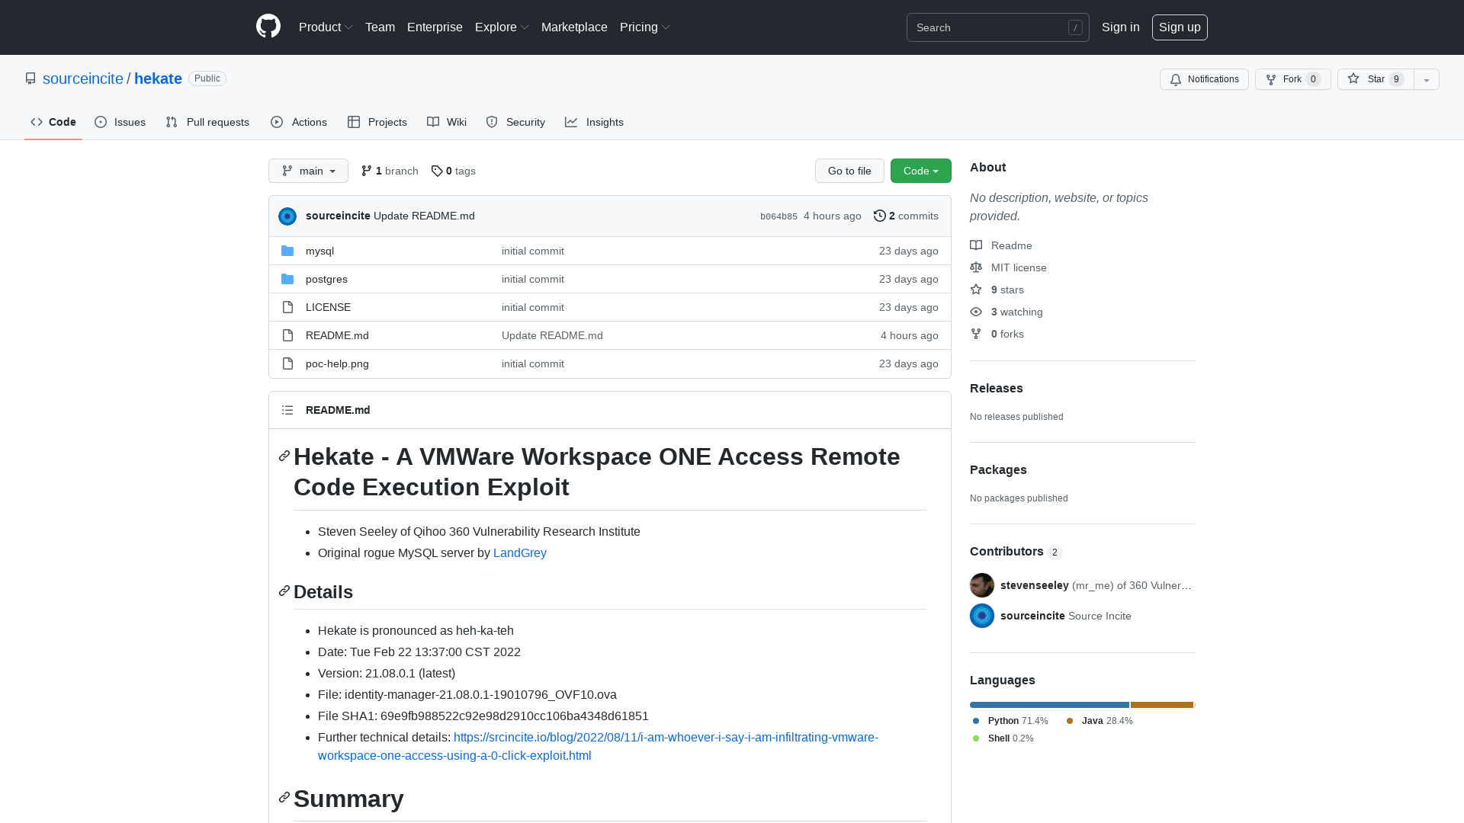1464x823 pixels.
Task: Expand the Product menu
Action: point(325,27)
